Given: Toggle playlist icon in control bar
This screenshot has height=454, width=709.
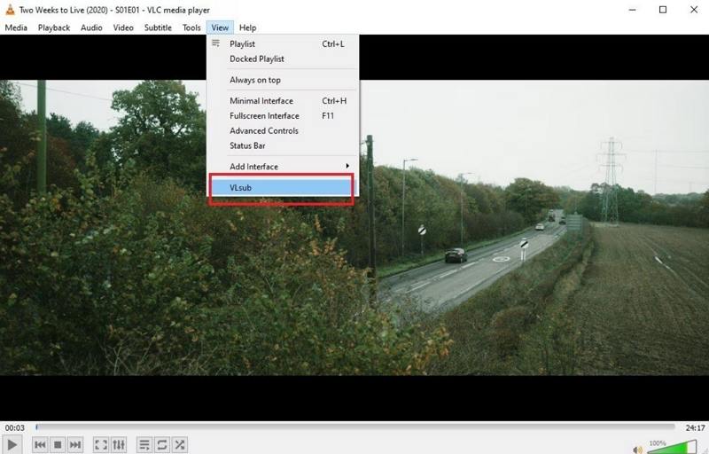Looking at the screenshot, I should [144, 445].
